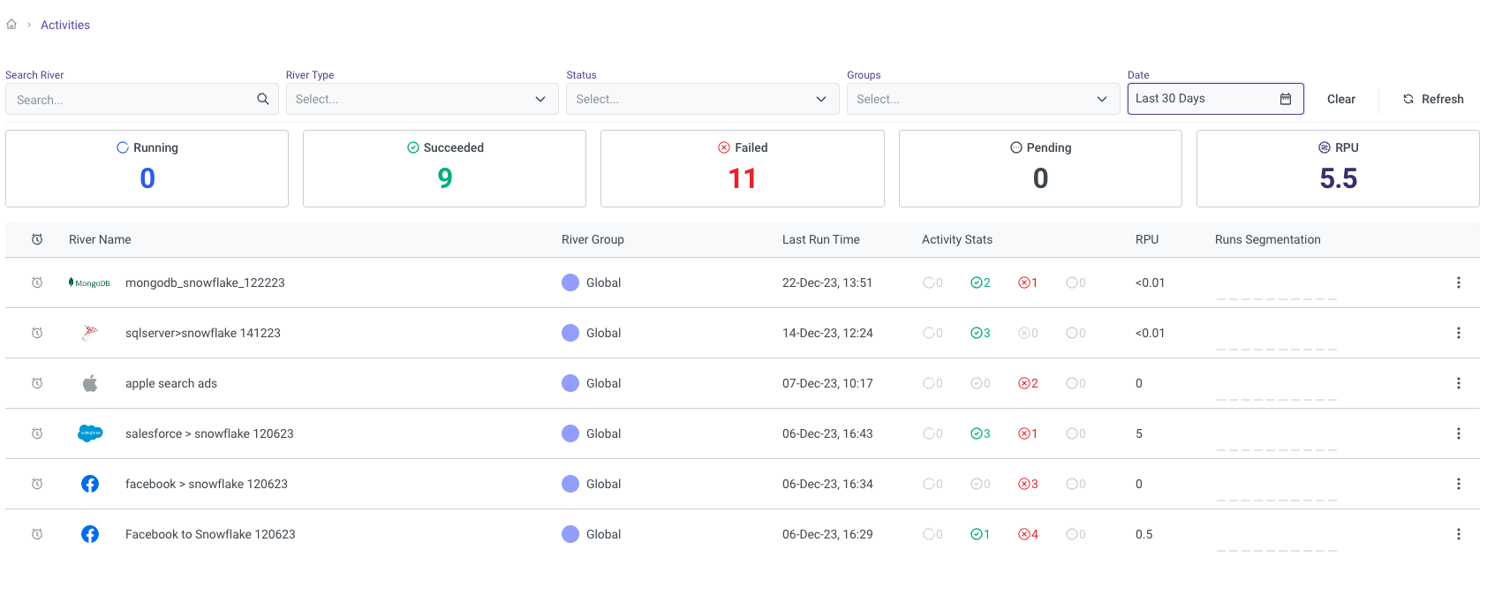Image resolution: width=1487 pixels, height=595 pixels.
Task: Click the MongoDB logo icon
Action: coord(90,282)
